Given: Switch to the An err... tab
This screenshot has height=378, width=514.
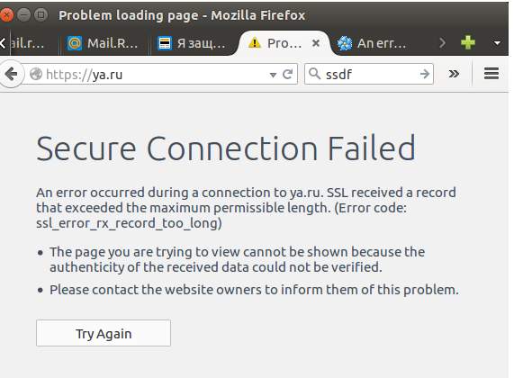Looking at the screenshot, I should click(374, 43).
